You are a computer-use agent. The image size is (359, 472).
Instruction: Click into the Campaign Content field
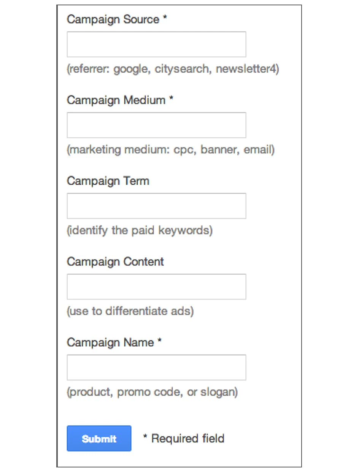coord(156,287)
